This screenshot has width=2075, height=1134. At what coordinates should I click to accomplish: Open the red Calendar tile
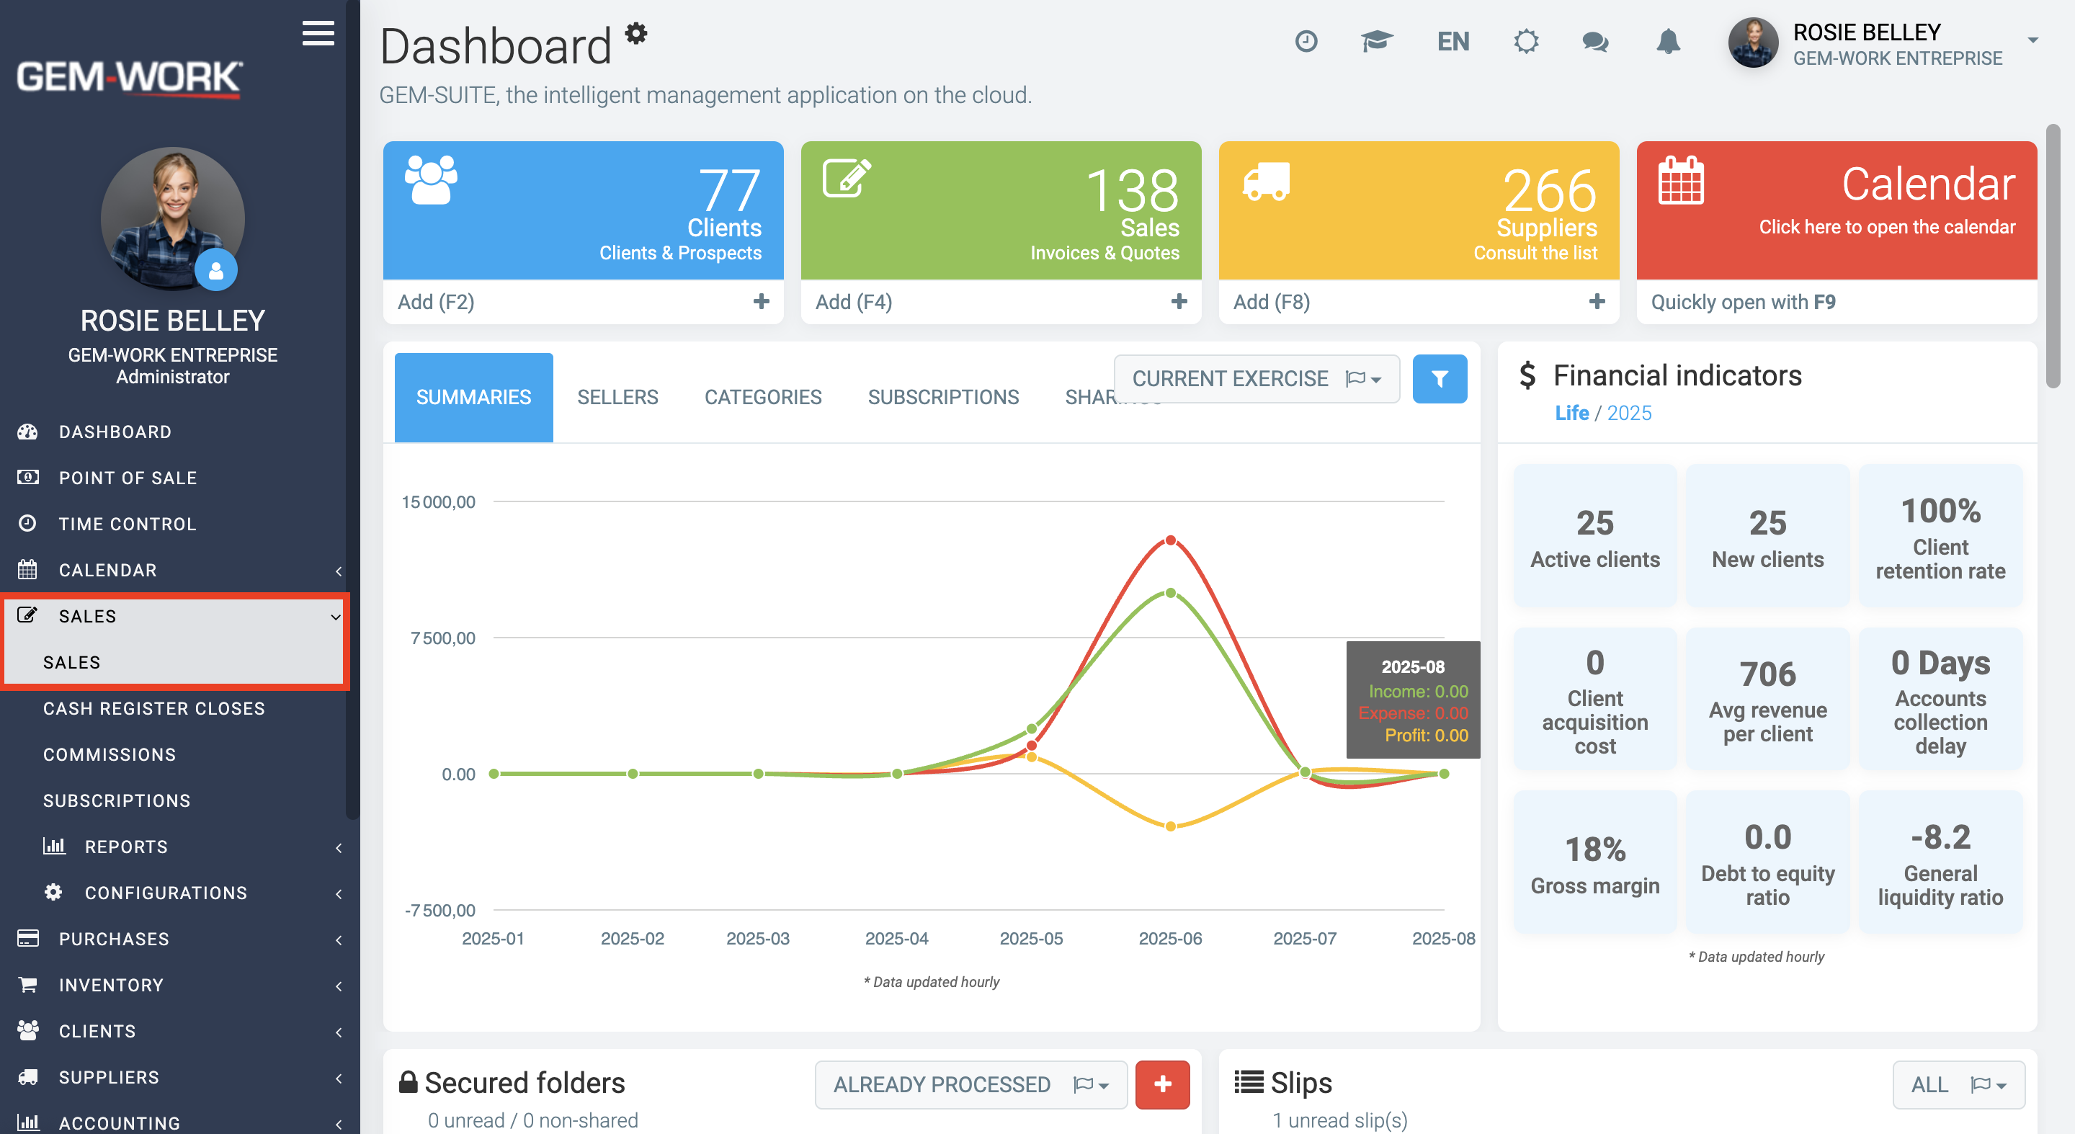[1837, 210]
